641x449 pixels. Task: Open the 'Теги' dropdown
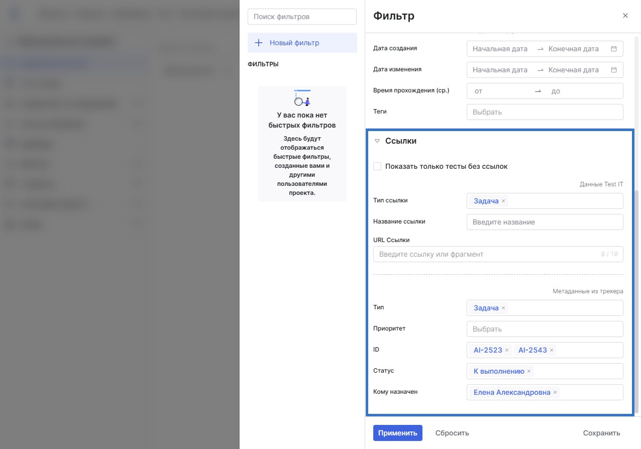(545, 112)
